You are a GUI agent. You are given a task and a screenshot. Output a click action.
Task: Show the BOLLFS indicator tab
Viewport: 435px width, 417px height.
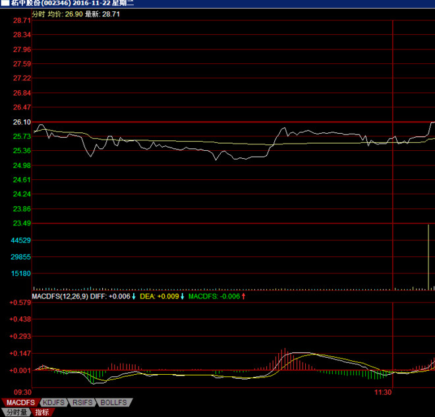(114, 403)
